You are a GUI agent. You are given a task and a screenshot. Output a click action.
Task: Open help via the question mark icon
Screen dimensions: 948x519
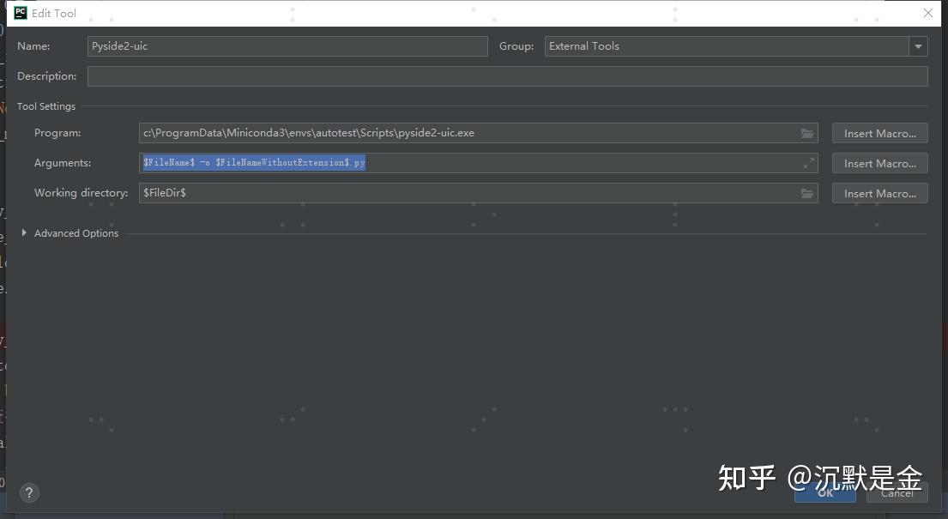pos(29,492)
